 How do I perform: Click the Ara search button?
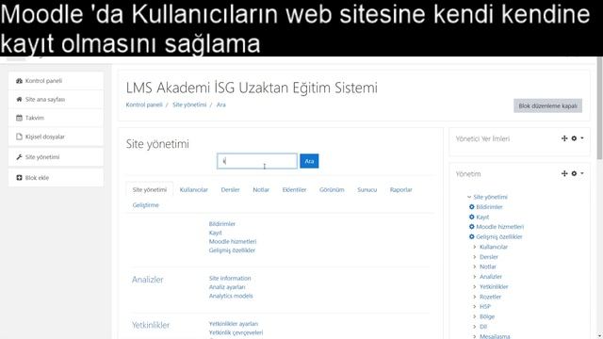coord(309,161)
